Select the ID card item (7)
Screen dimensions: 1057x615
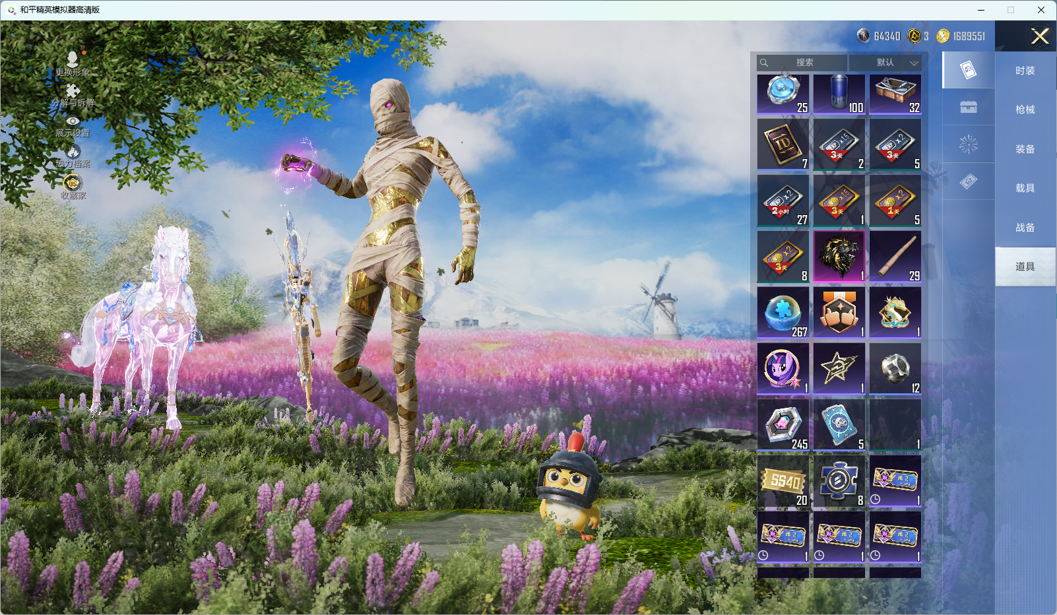pyautogui.click(x=783, y=145)
